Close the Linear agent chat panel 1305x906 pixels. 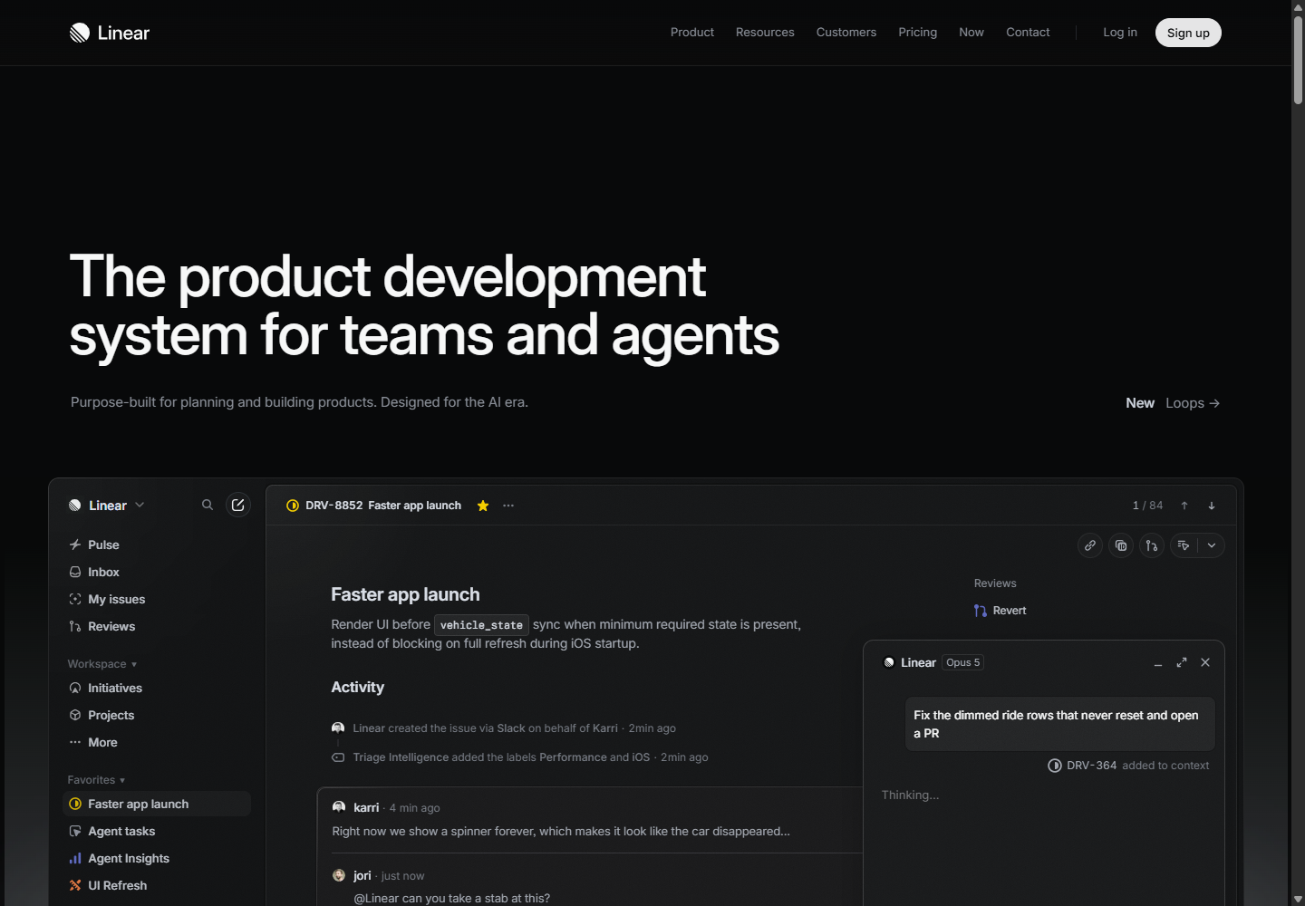coord(1205,662)
